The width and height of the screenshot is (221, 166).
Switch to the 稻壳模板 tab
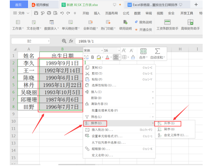pyautogui.click(x=41, y=5)
